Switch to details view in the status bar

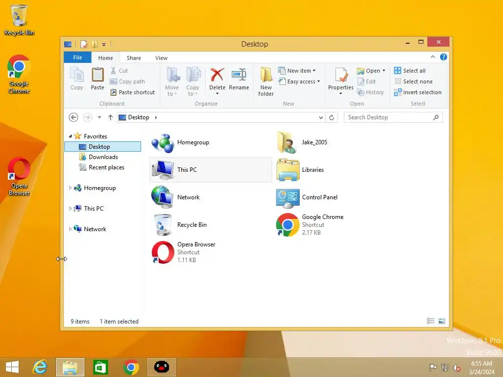430,321
